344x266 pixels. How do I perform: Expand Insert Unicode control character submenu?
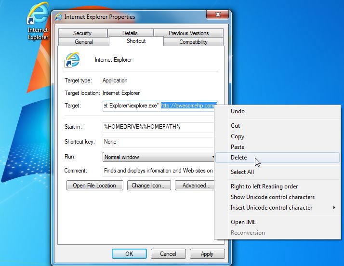pyautogui.click(x=278, y=208)
